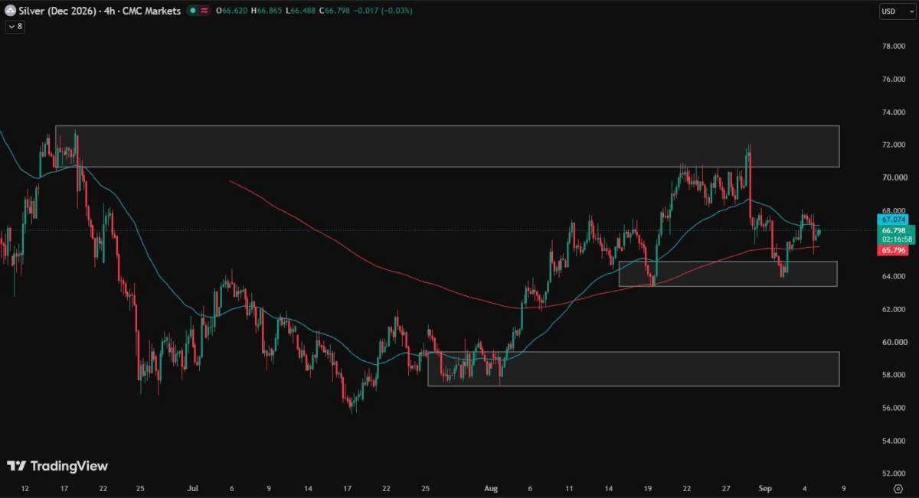Click the 54.000 price scale label
Viewport: 919px width, 498px height.
point(893,441)
